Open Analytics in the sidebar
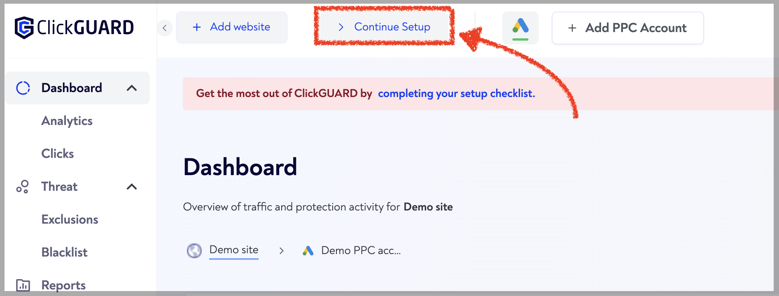This screenshot has width=779, height=296. 67,121
